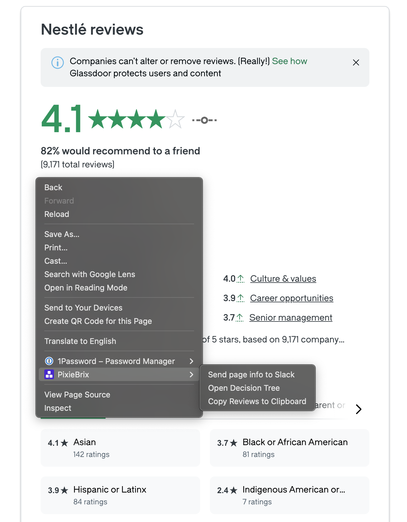Expand the 1Password submenu arrow
This screenshot has width=407, height=522.
point(191,361)
